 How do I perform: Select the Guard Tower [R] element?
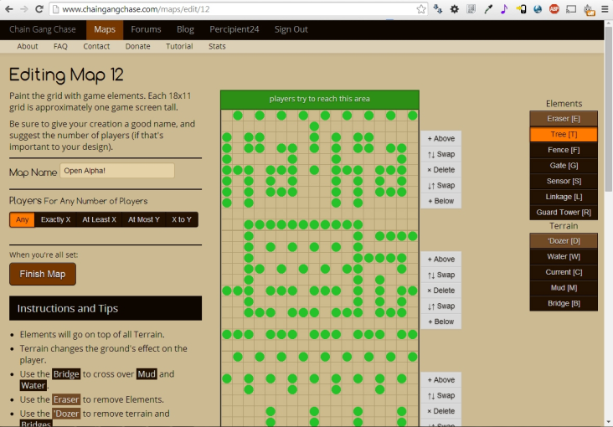pos(564,213)
